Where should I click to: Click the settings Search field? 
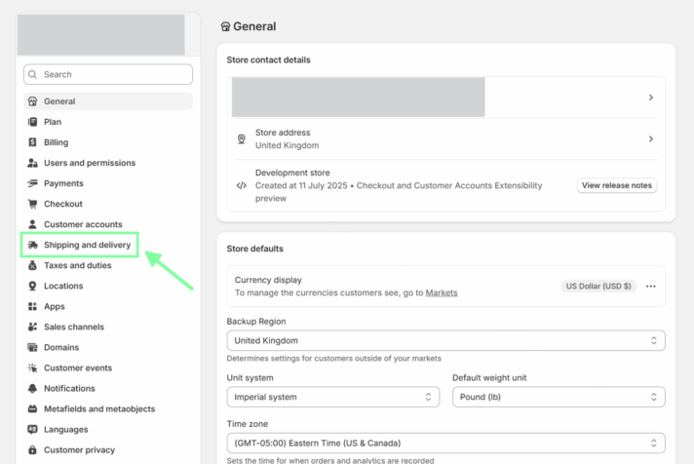click(108, 74)
